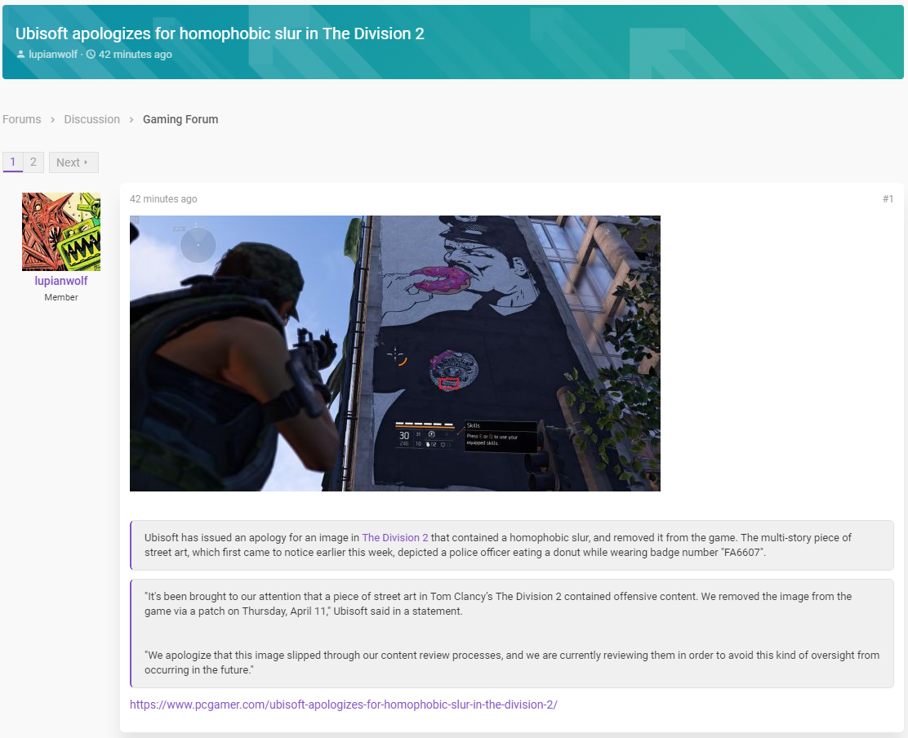Click the post's 42 minutes ago timestamp
The height and width of the screenshot is (738, 908).
tap(163, 199)
